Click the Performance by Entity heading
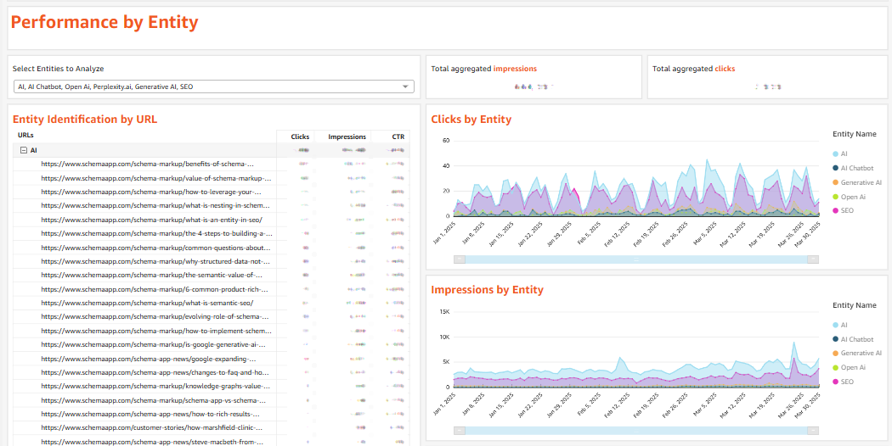The image size is (892, 446). coord(104,22)
